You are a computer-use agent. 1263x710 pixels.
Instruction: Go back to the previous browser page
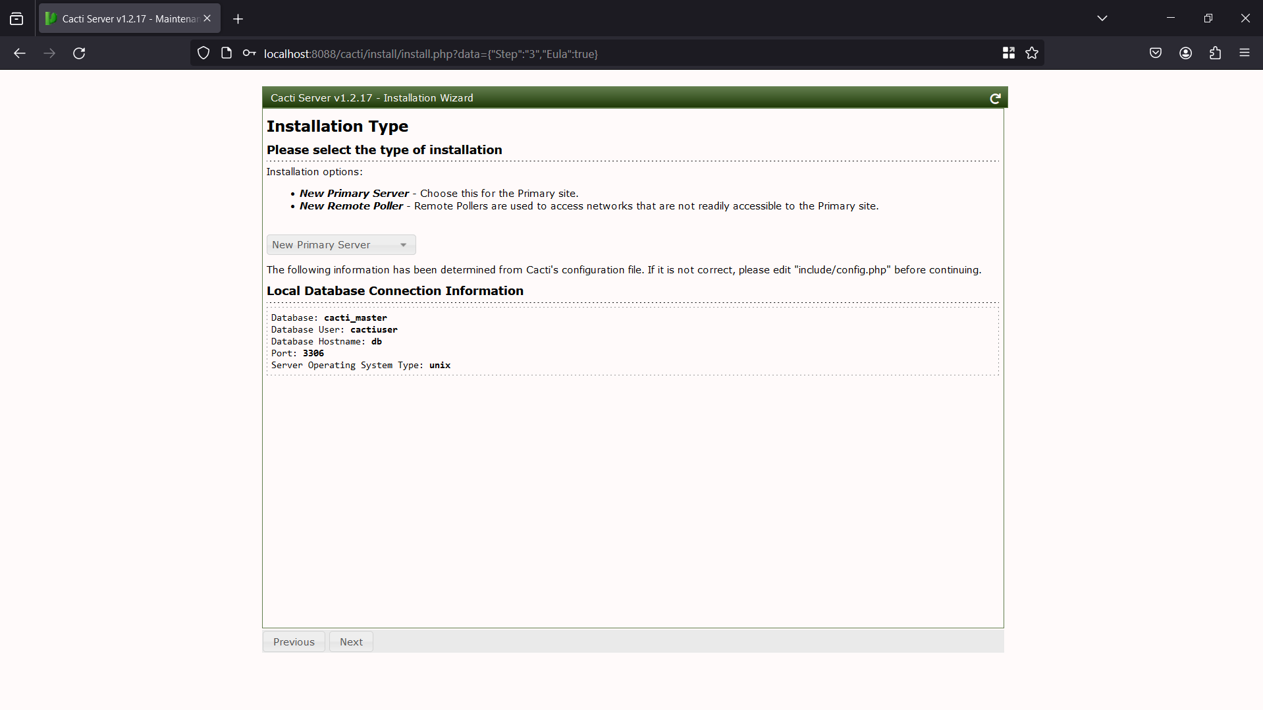(20, 53)
